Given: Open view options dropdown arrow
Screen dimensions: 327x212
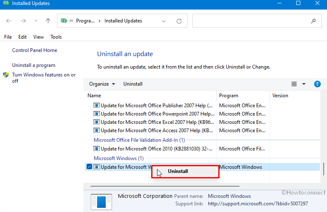Looking at the screenshot, I should pos(304,84).
